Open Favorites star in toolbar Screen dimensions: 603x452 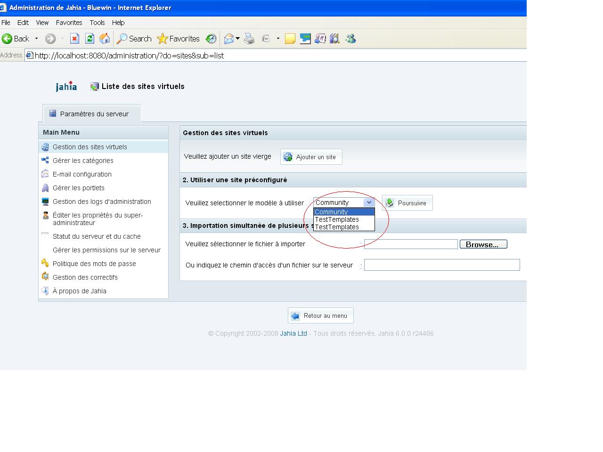[179, 39]
